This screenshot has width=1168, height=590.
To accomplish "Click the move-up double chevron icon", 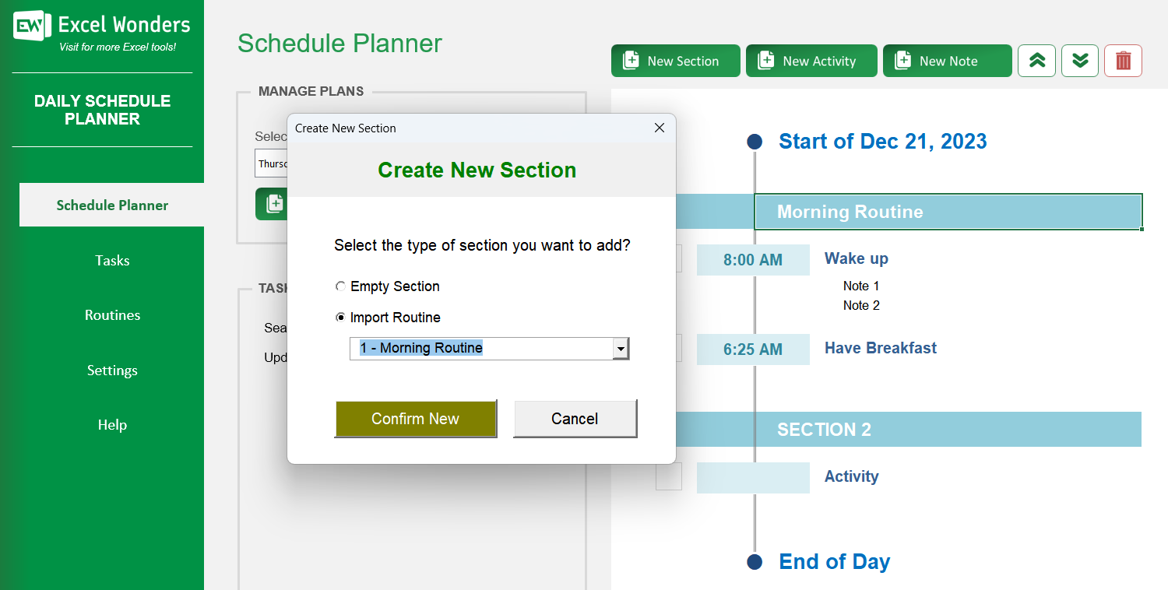I will pos(1036,60).
